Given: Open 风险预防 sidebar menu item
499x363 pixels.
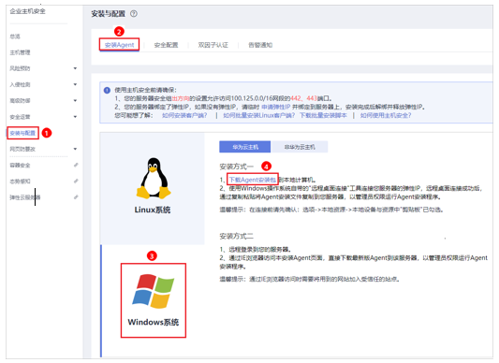Looking at the screenshot, I should point(20,68).
